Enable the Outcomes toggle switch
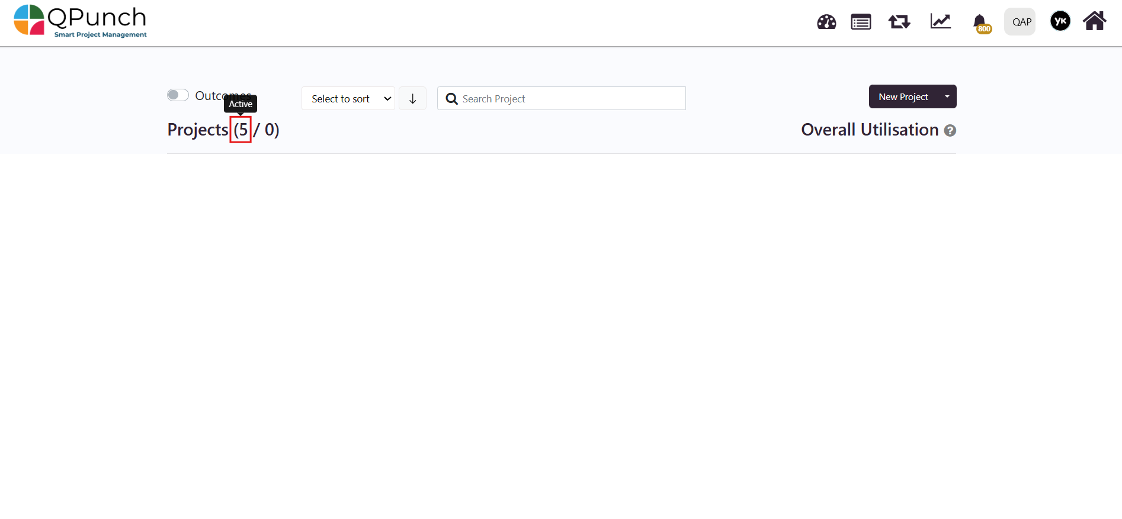The image size is (1122, 519). tap(178, 95)
